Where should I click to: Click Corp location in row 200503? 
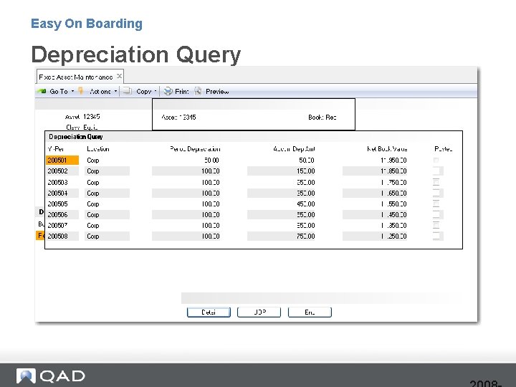pyautogui.click(x=92, y=183)
